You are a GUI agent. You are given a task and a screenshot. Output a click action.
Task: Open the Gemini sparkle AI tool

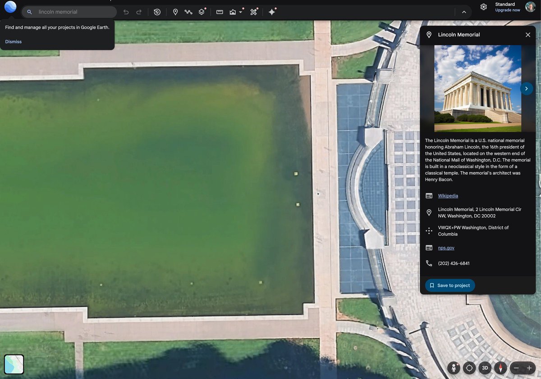[272, 12]
